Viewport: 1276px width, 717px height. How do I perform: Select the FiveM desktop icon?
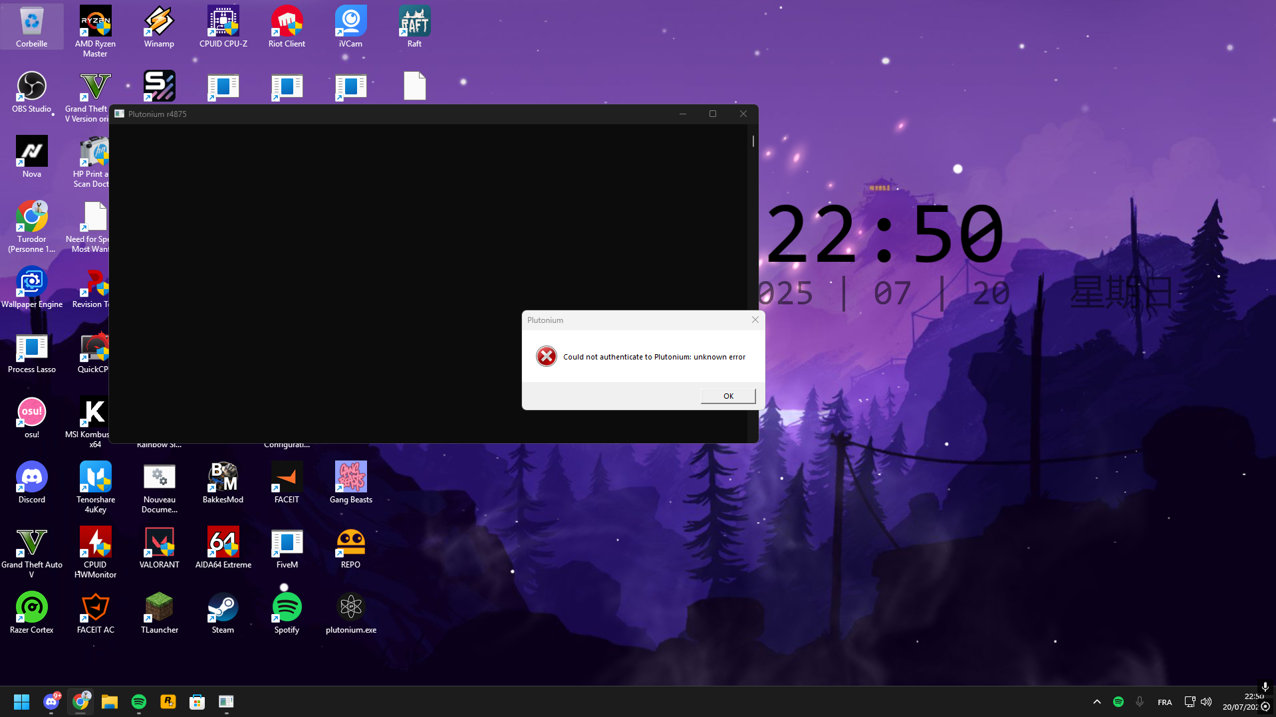(287, 548)
